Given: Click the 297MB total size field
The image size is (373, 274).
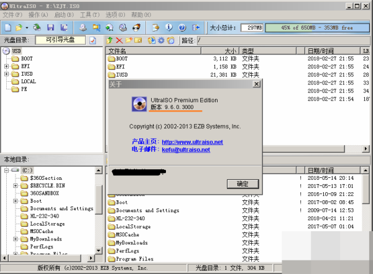Looking at the screenshot, I should tap(252, 28).
